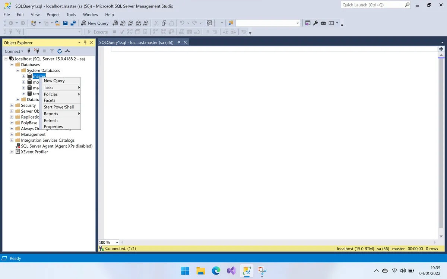The width and height of the screenshot is (447, 279).
Task: Collapse the Databases folder node
Action: pos(12,65)
